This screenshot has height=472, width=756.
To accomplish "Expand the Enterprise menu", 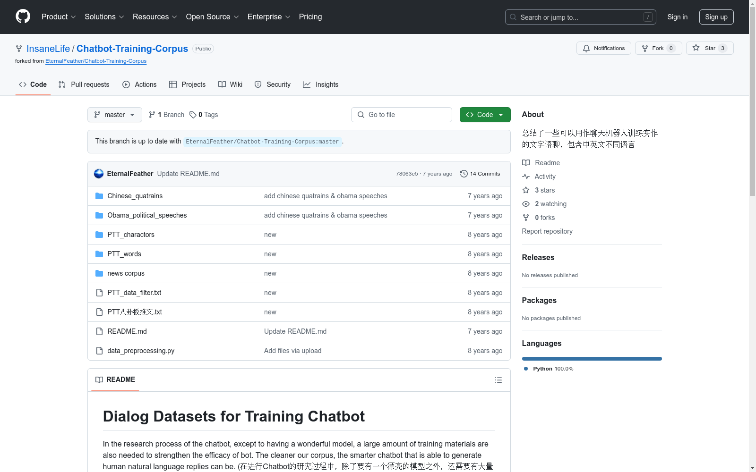I will click(x=269, y=17).
